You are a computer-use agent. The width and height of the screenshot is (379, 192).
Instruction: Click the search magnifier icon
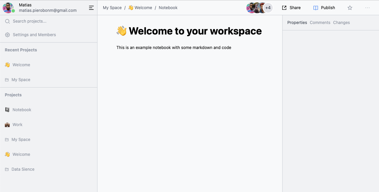point(7,21)
